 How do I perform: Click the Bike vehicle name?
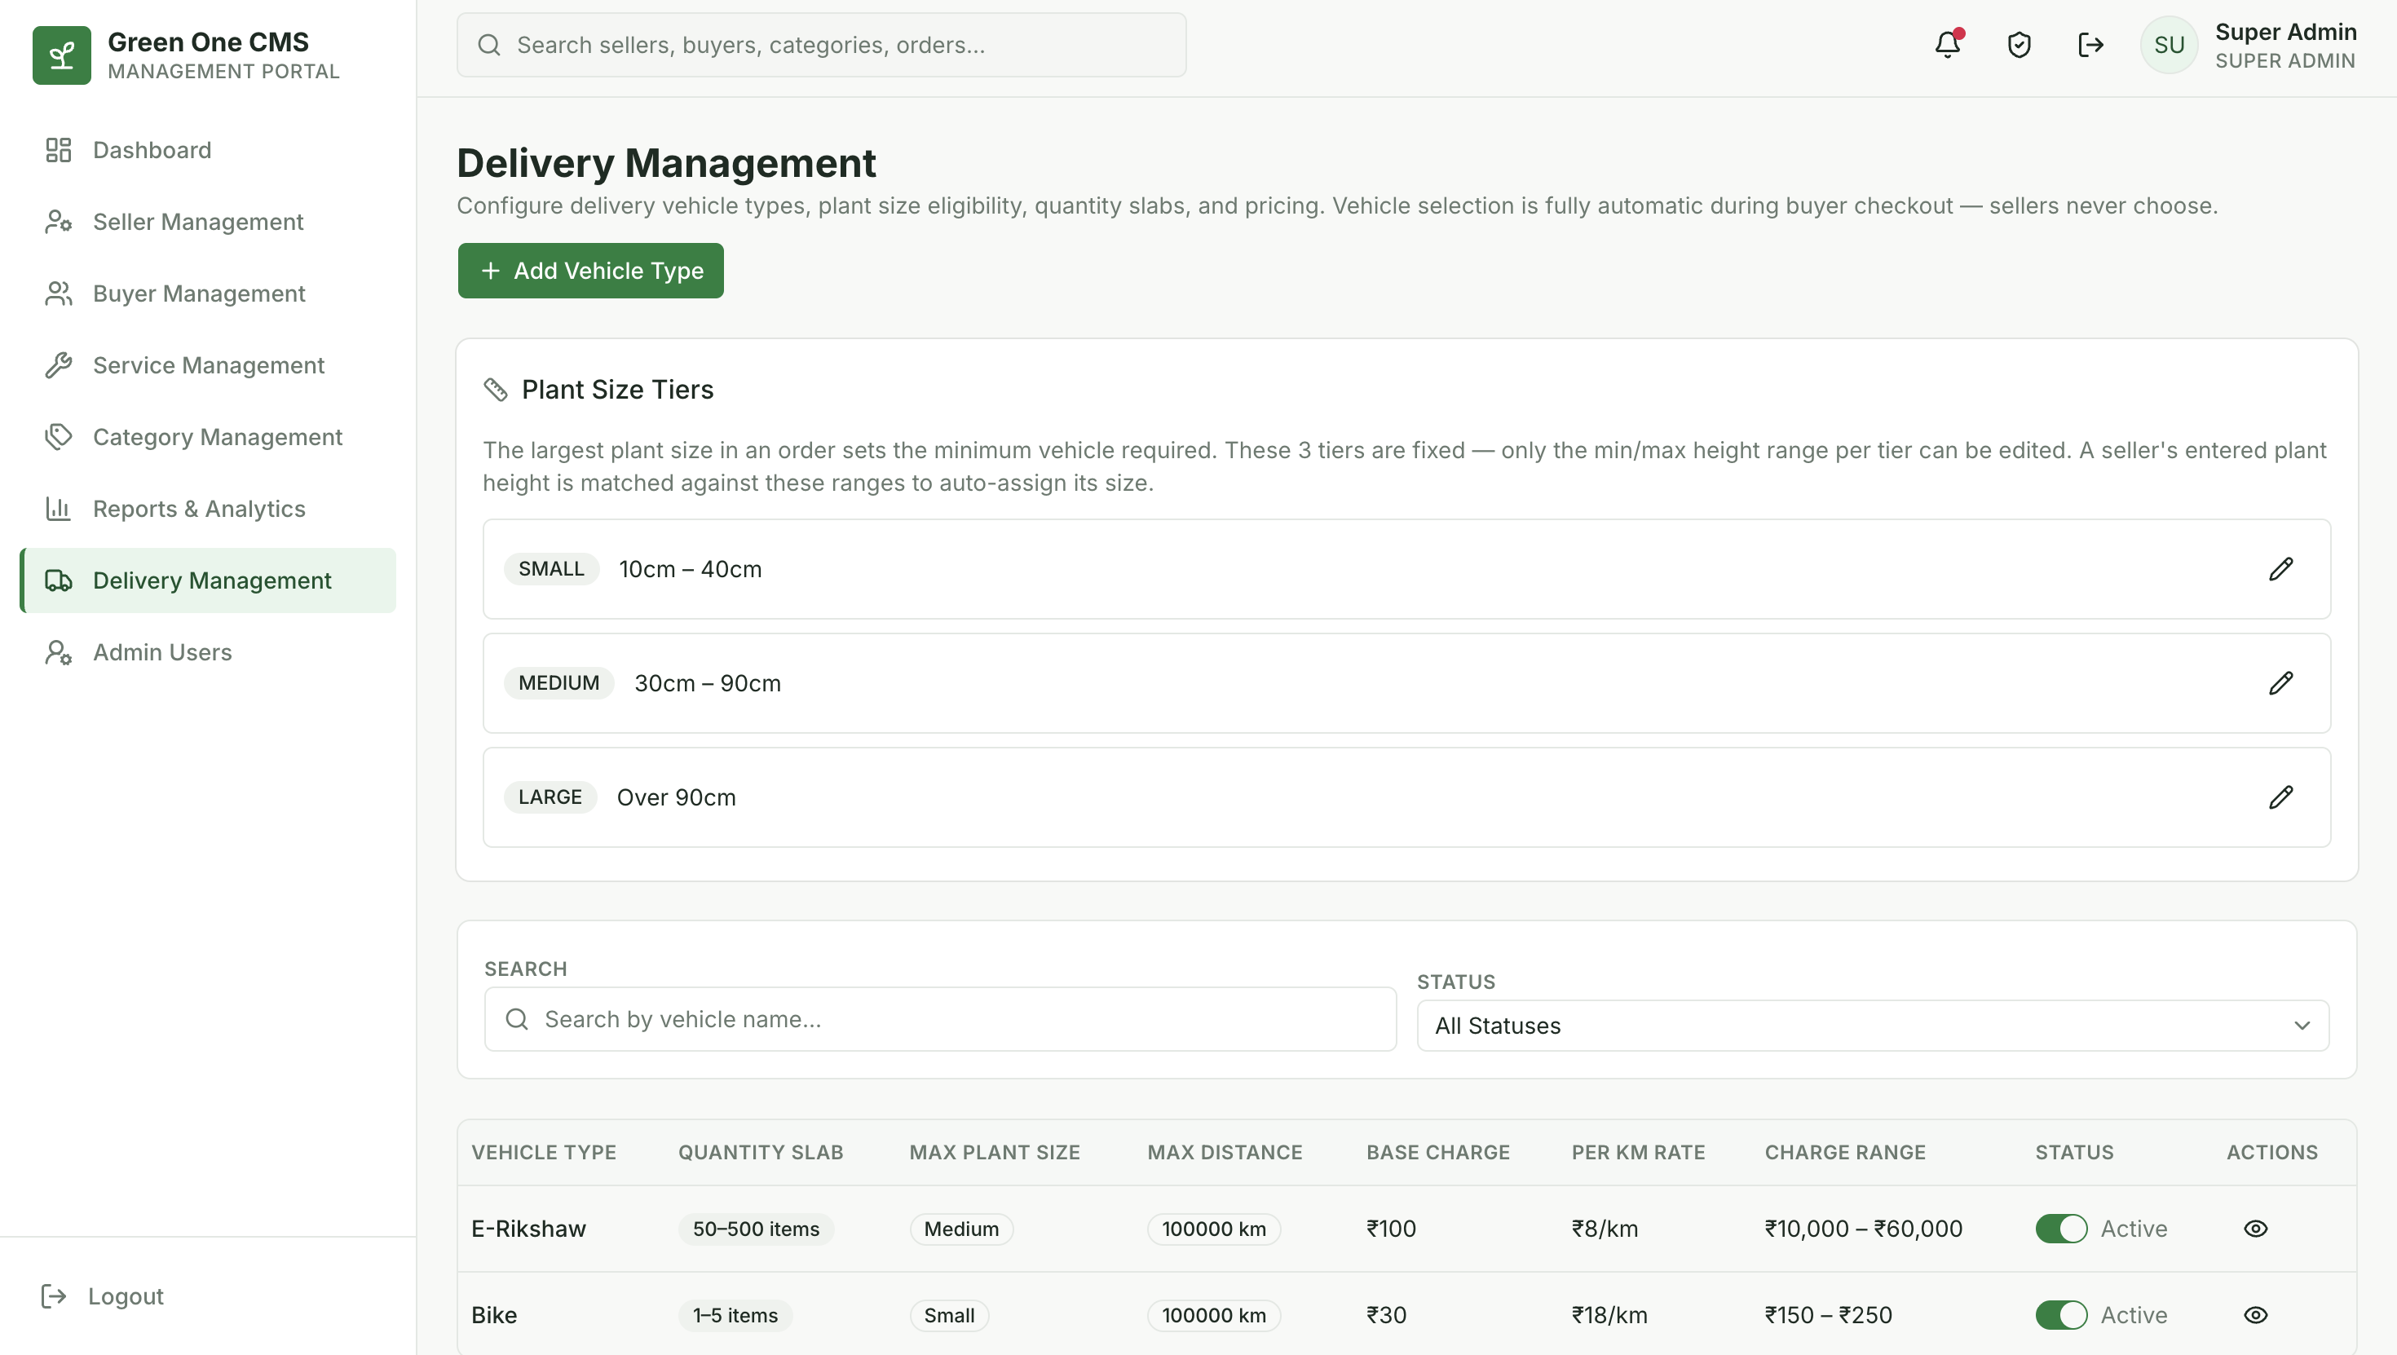pos(494,1315)
